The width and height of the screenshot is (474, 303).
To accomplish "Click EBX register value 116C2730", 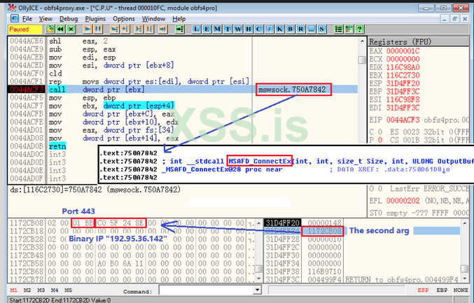I will 403,75.
